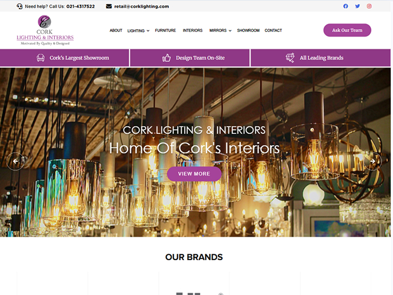393x295 pixels.
Task: Click the Cork Lighting & Interiors logo
Action: 45,30
